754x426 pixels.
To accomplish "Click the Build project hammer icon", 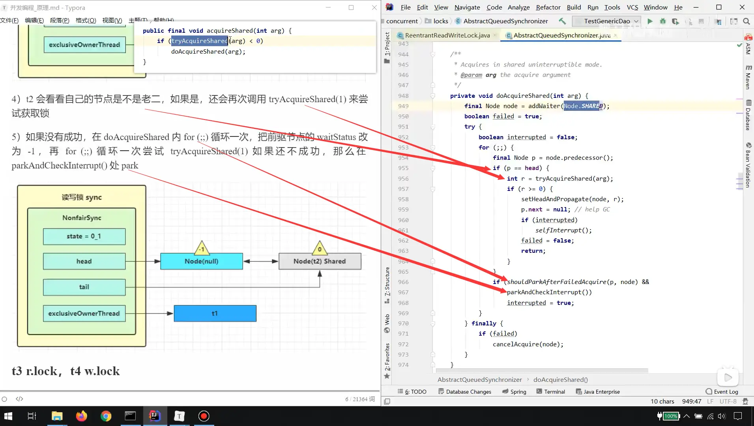I will [563, 21].
